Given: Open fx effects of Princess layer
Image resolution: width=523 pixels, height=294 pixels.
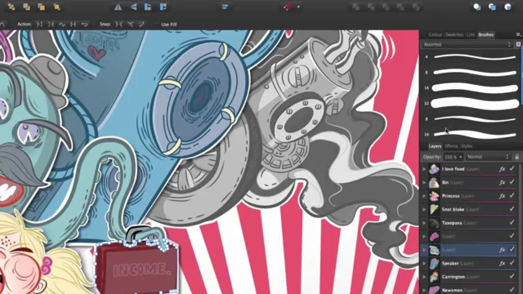Looking at the screenshot, I should click(502, 196).
